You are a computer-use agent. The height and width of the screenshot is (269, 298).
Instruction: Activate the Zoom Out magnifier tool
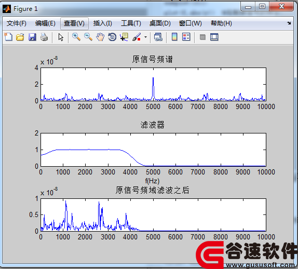click(88, 37)
